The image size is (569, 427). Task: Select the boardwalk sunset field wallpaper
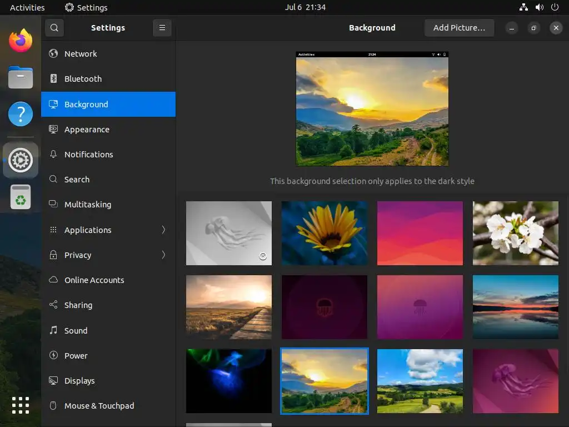(x=229, y=307)
